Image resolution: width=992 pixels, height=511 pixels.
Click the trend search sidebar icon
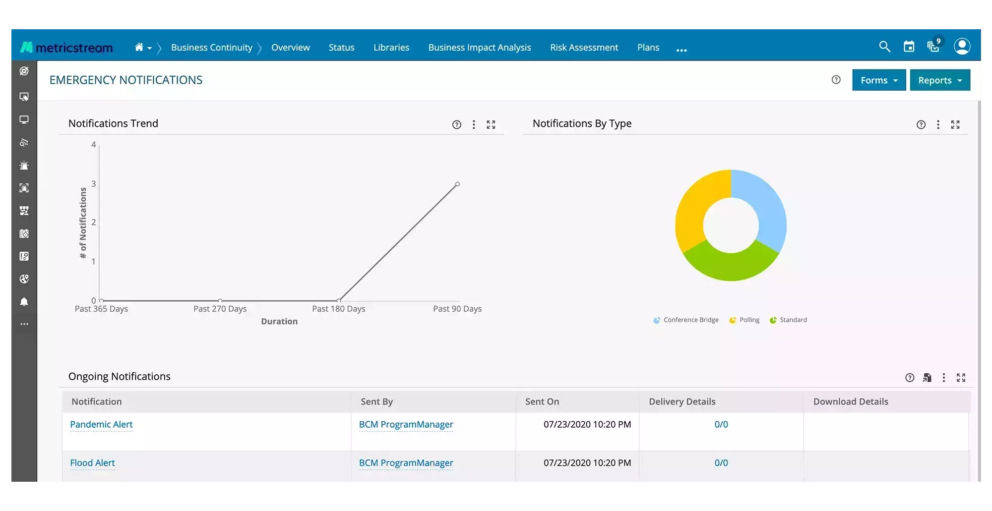coord(24,142)
